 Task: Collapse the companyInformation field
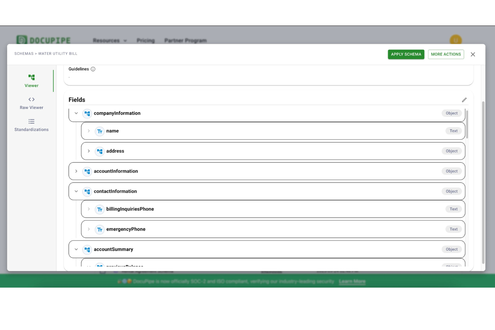point(76,113)
